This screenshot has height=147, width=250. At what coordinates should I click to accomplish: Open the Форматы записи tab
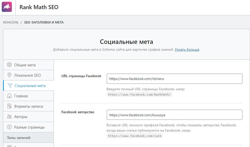pyautogui.click(x=29, y=106)
